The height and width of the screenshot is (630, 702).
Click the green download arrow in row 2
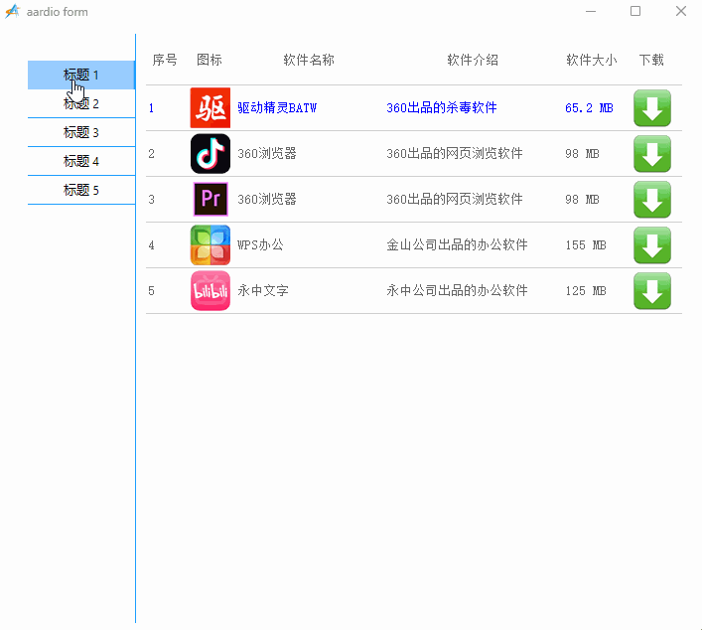pos(651,154)
